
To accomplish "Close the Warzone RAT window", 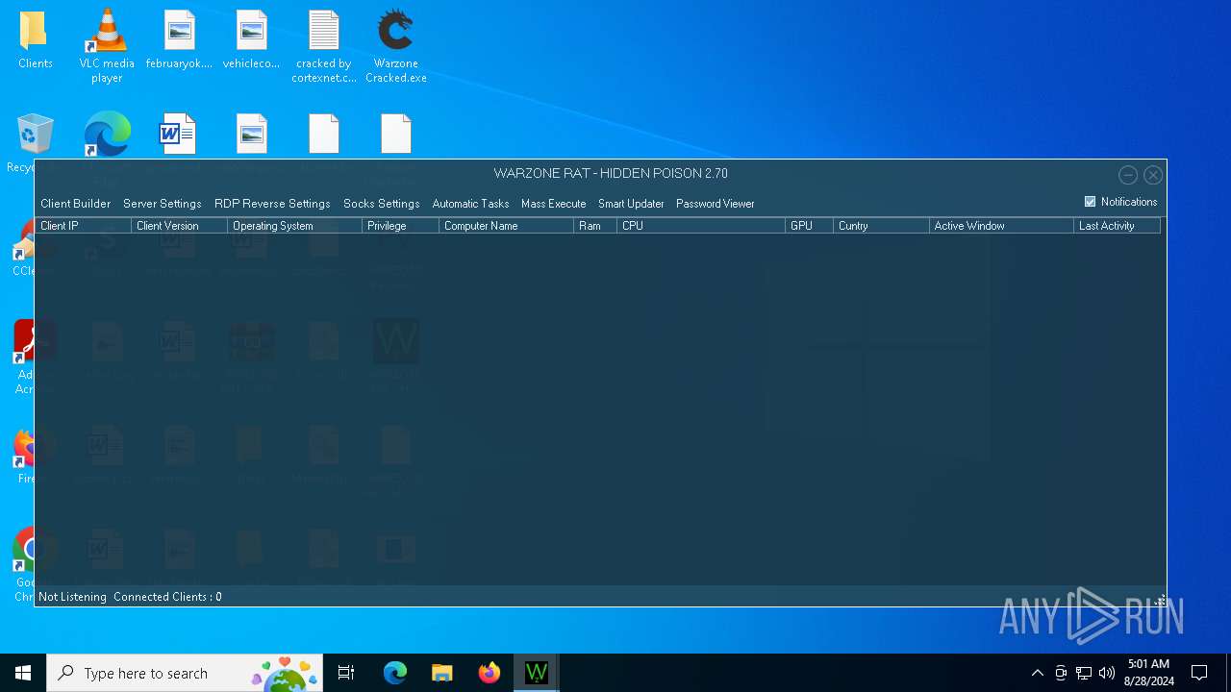I will [1153, 175].
